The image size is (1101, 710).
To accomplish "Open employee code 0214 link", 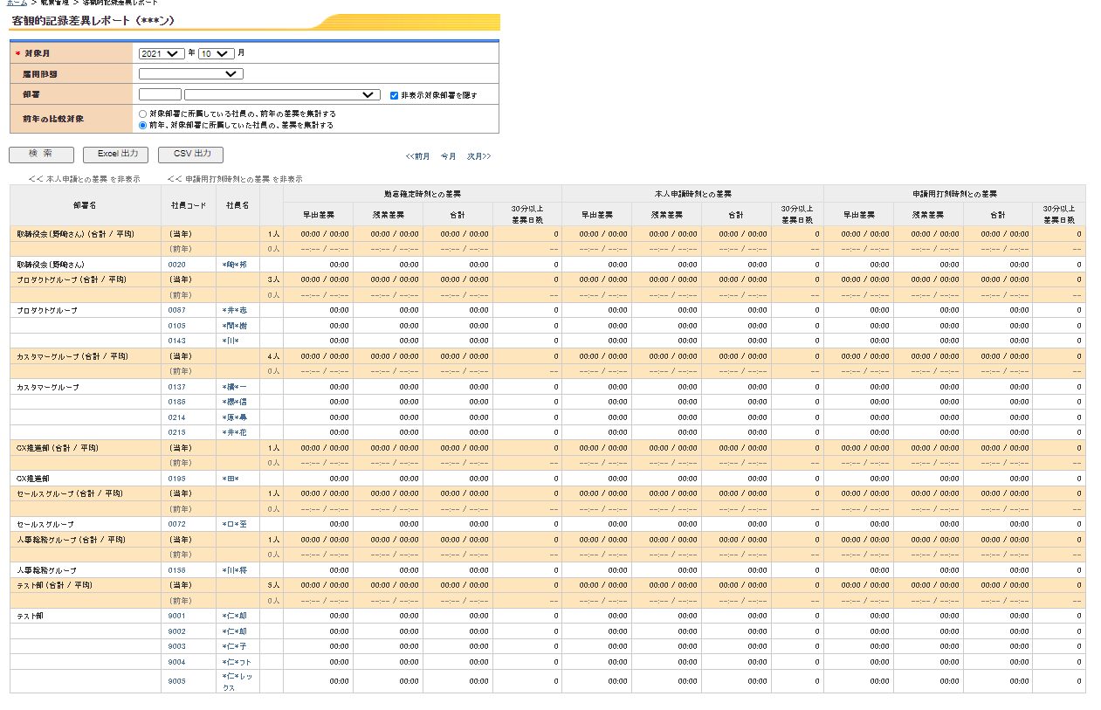I will (x=176, y=417).
